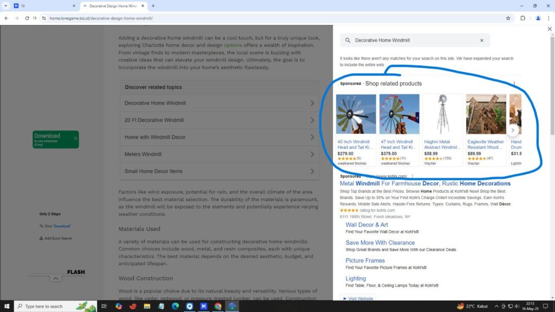Open the Eagleville Weather Resistant Wood link
Viewport: 555px width, 312px height.
point(485,144)
